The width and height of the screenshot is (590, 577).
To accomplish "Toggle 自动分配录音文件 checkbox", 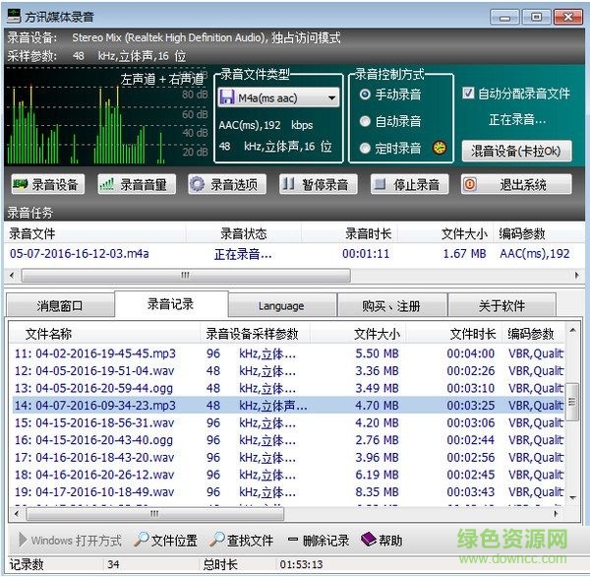I will point(469,94).
